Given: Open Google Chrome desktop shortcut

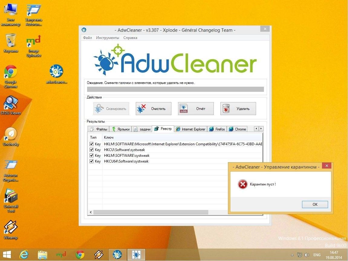Looking at the screenshot, I should [x=11, y=76].
